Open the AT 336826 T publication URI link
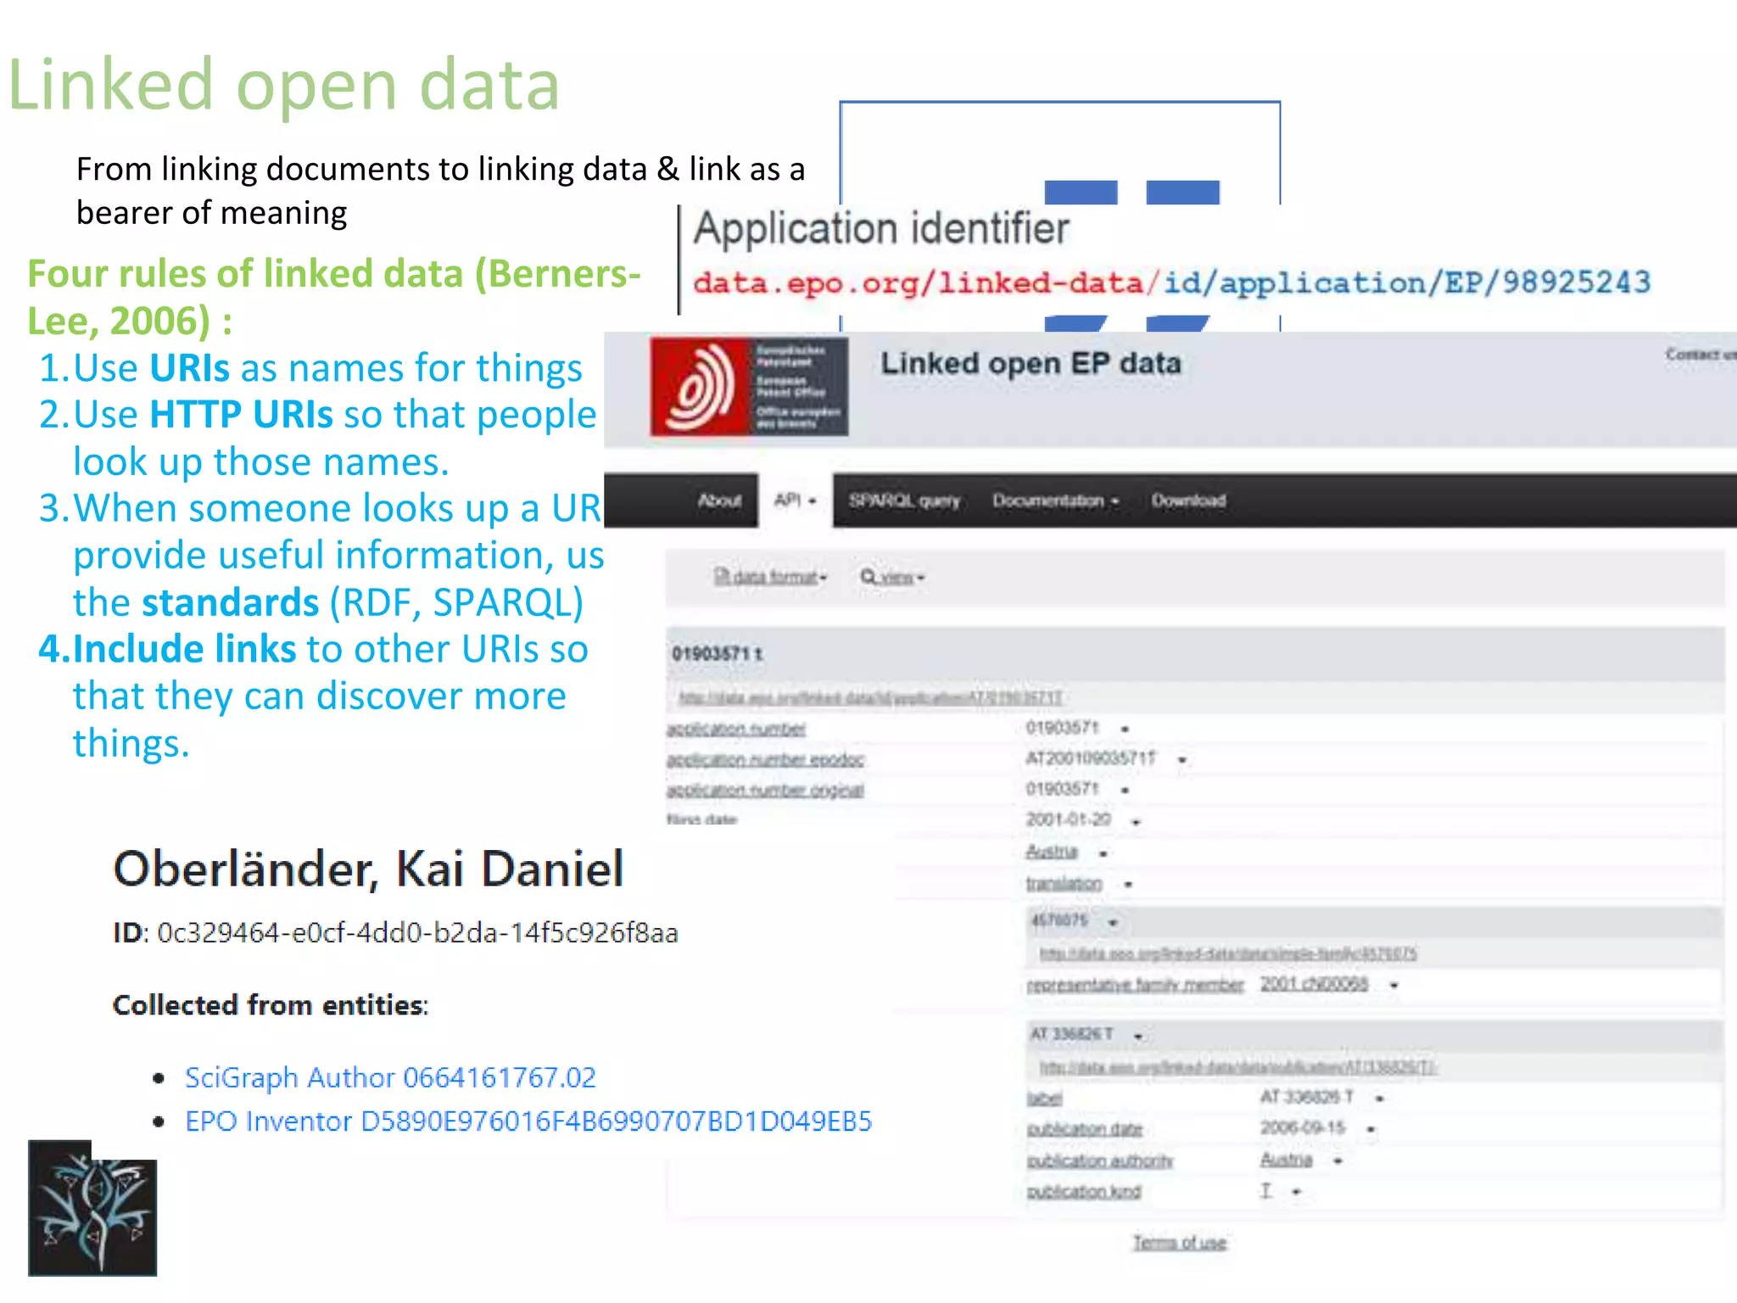 point(1237,1066)
